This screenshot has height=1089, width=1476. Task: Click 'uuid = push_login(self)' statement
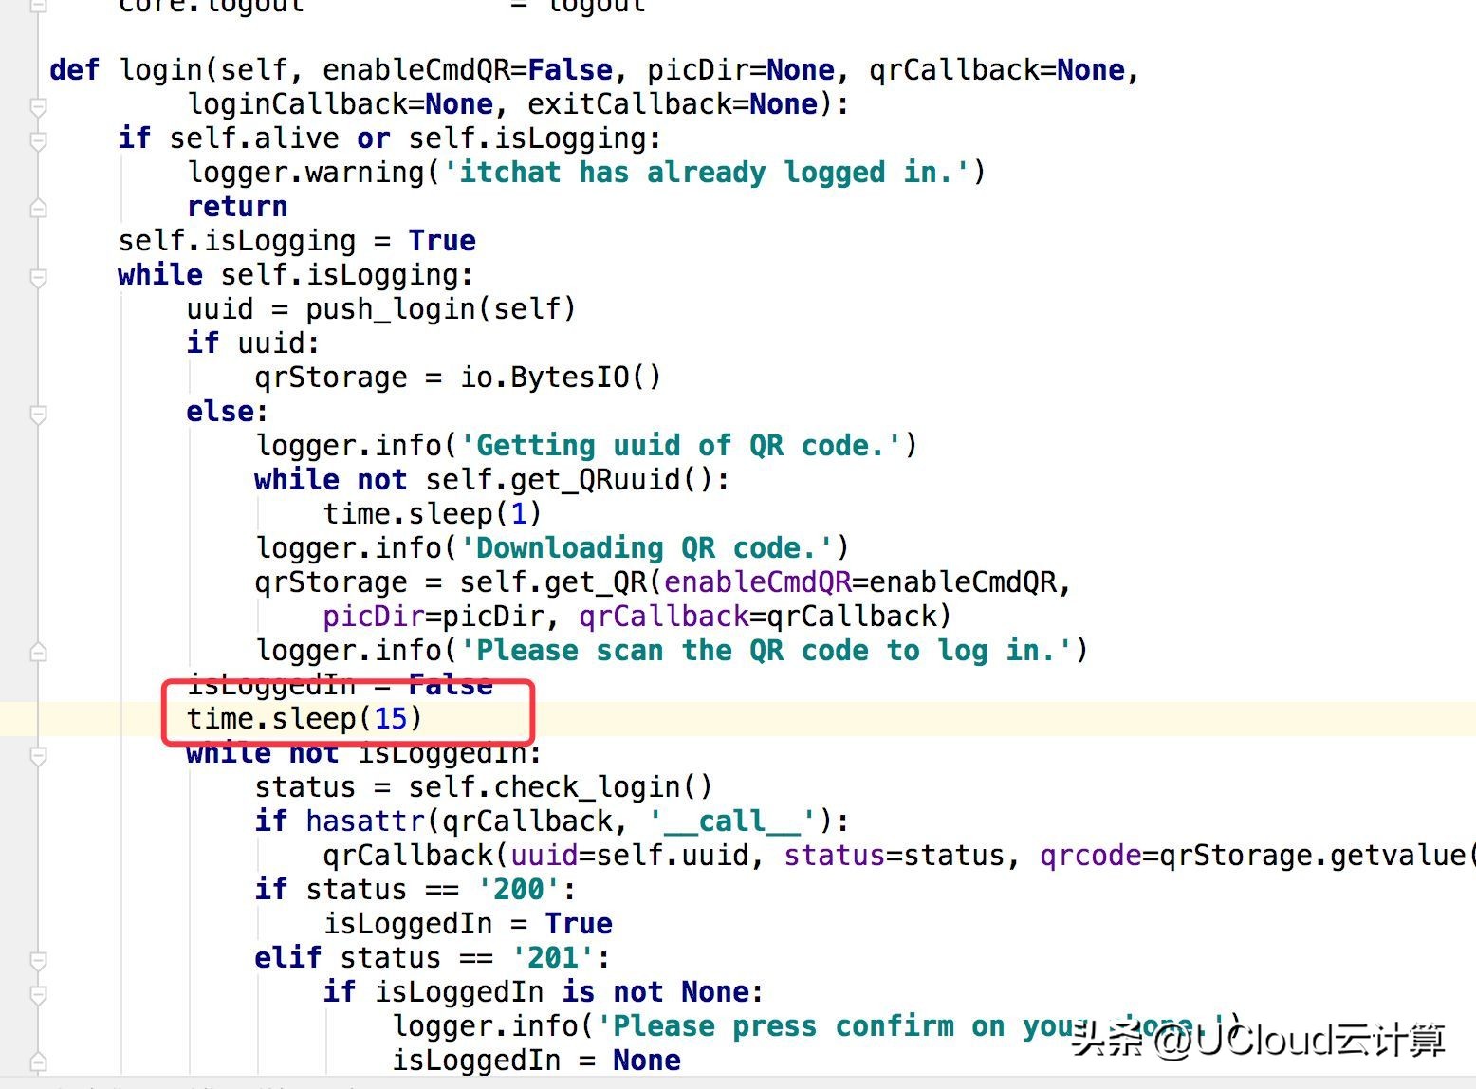[x=381, y=309]
